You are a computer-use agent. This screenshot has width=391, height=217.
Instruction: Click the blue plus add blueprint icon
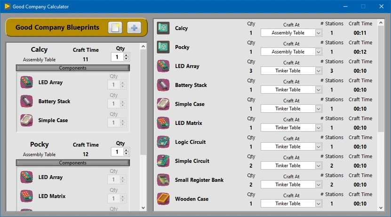coord(134,27)
